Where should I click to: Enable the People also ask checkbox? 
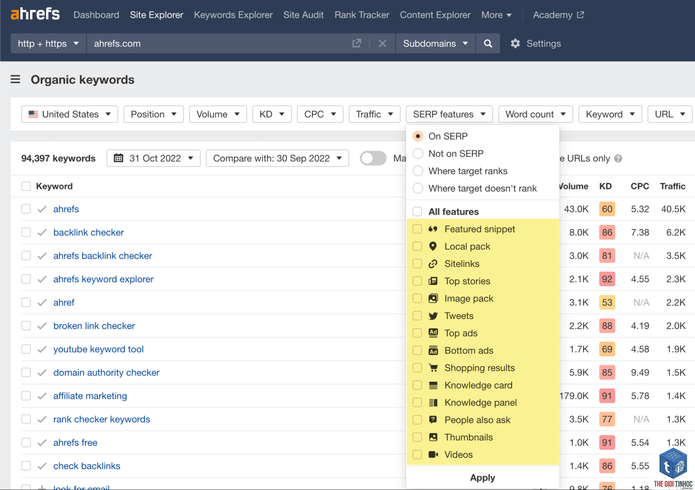pos(417,420)
